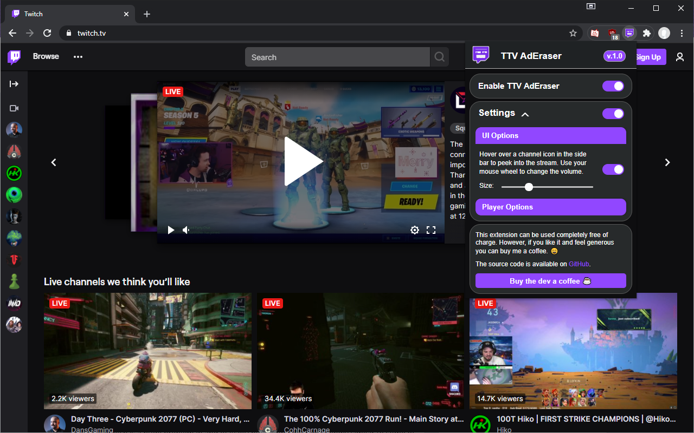The height and width of the screenshot is (433, 694).
Task: Click the Sign Up button
Action: [649, 57]
